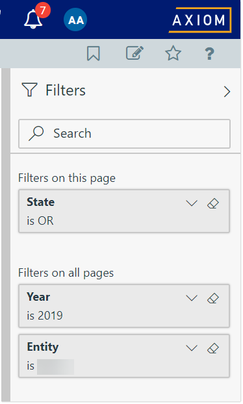Open the notifications bell
The image size is (243, 404).
pos(34,19)
